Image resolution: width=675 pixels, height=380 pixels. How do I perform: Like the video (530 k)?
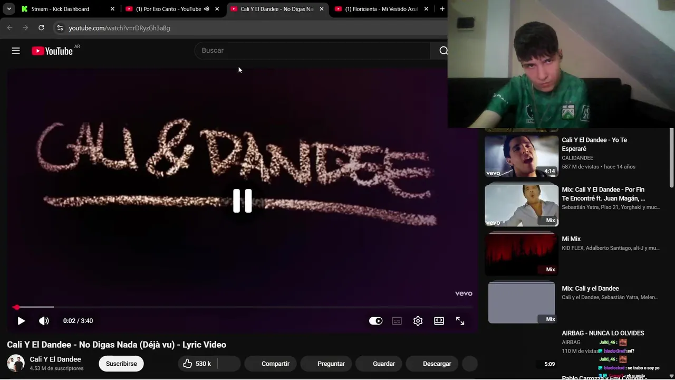[x=197, y=364]
